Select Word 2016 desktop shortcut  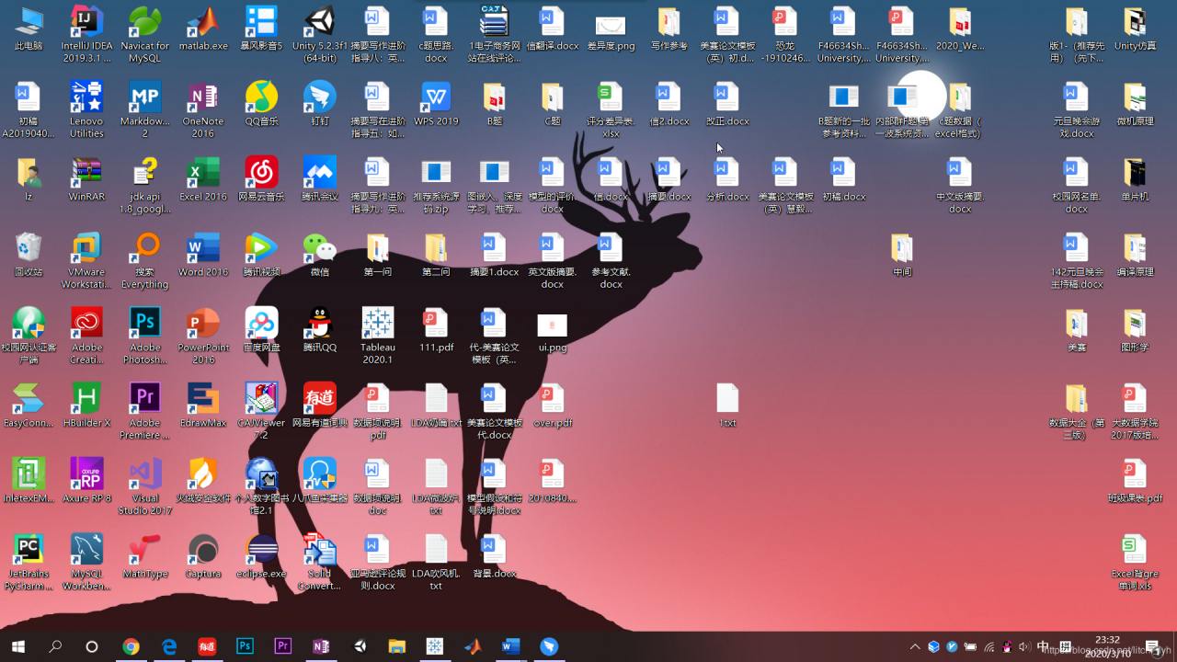[x=203, y=255]
